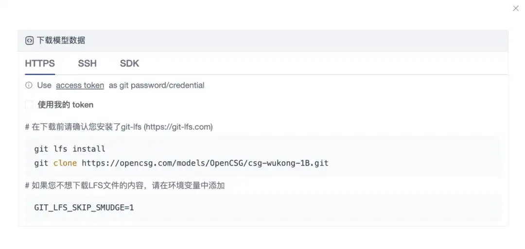
Task: Click the https://git-lfs.com address in the comment
Action: coord(178,127)
